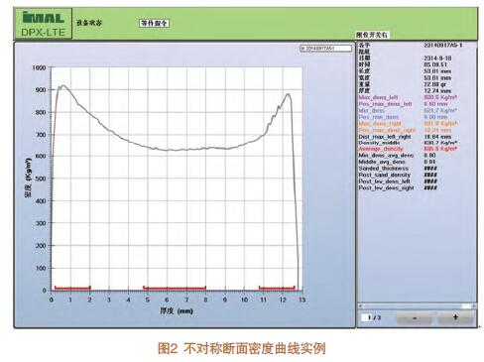Select the Max_dens_left row
The width and height of the screenshot is (484, 362).
(x=408, y=97)
